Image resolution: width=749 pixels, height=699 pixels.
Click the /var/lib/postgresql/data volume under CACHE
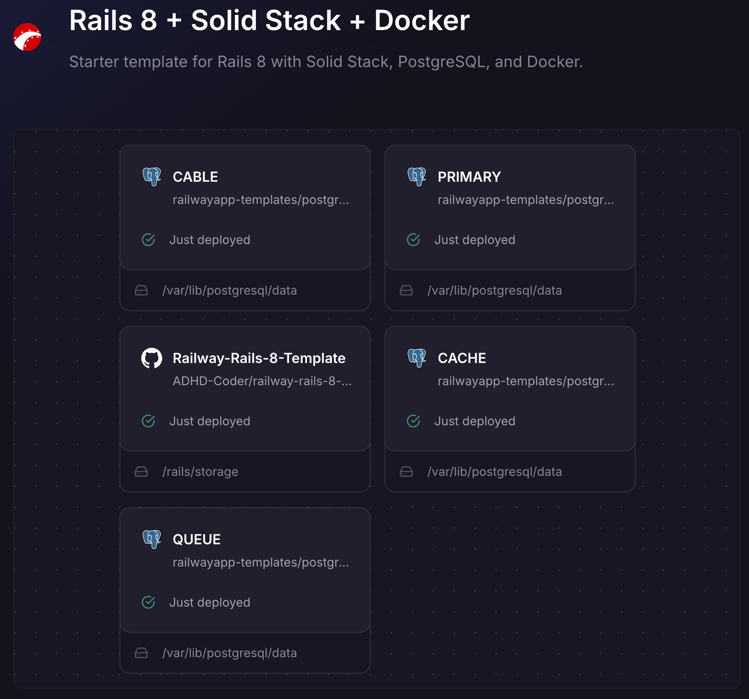495,471
